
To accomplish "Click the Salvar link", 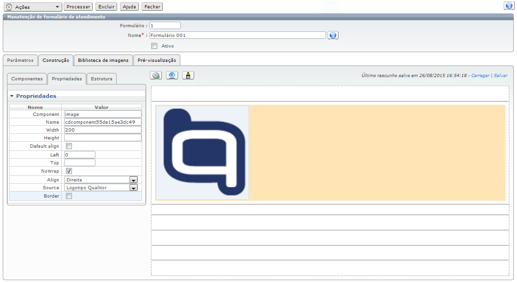I will click(x=500, y=76).
